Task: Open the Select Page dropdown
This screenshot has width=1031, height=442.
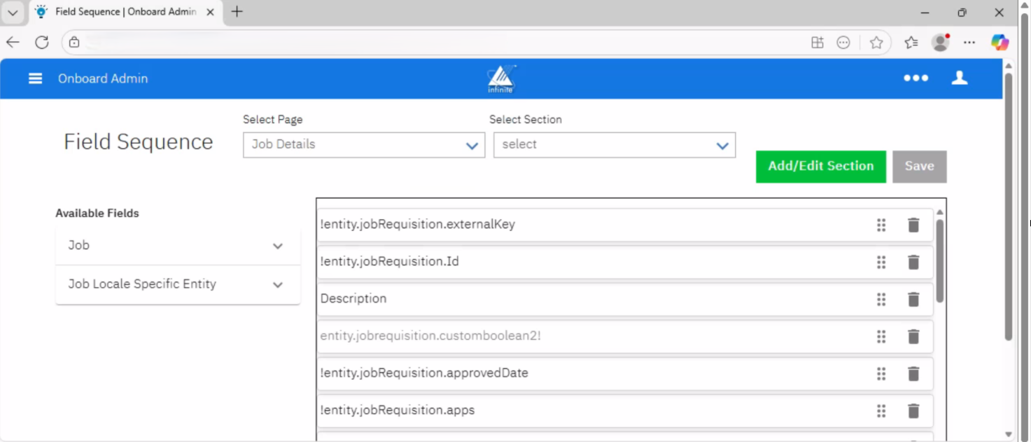Action: point(364,145)
